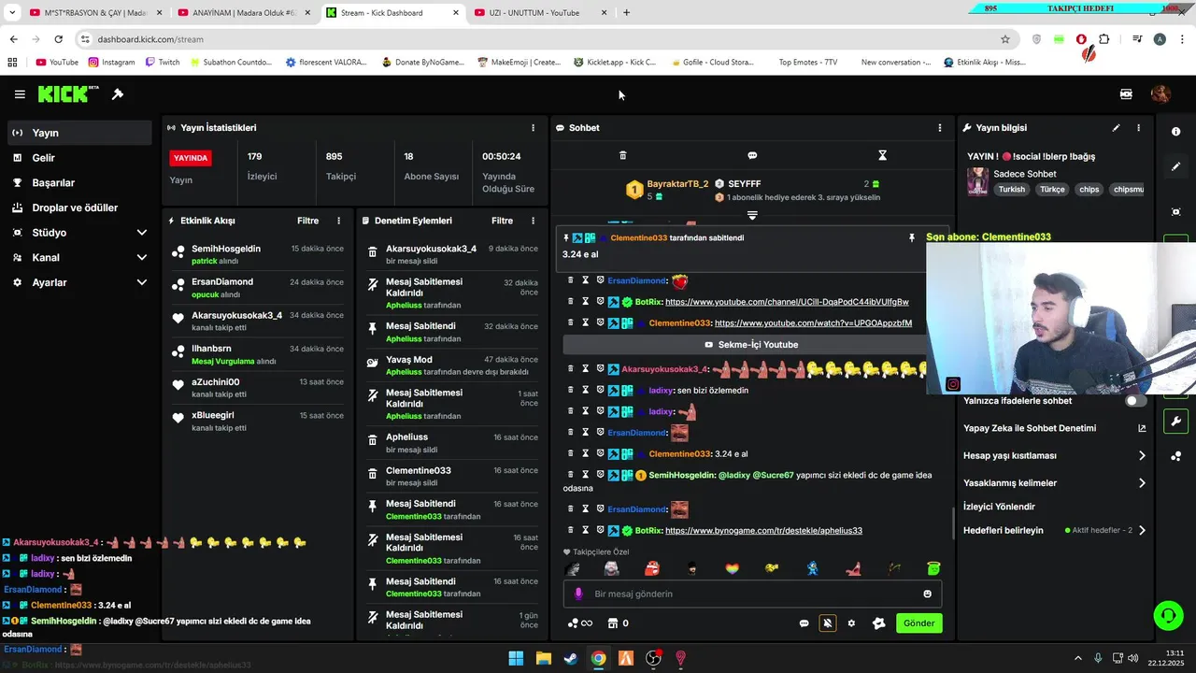The image size is (1196, 673).
Task: Select Yayın in the left sidebar
Action: tap(79, 133)
